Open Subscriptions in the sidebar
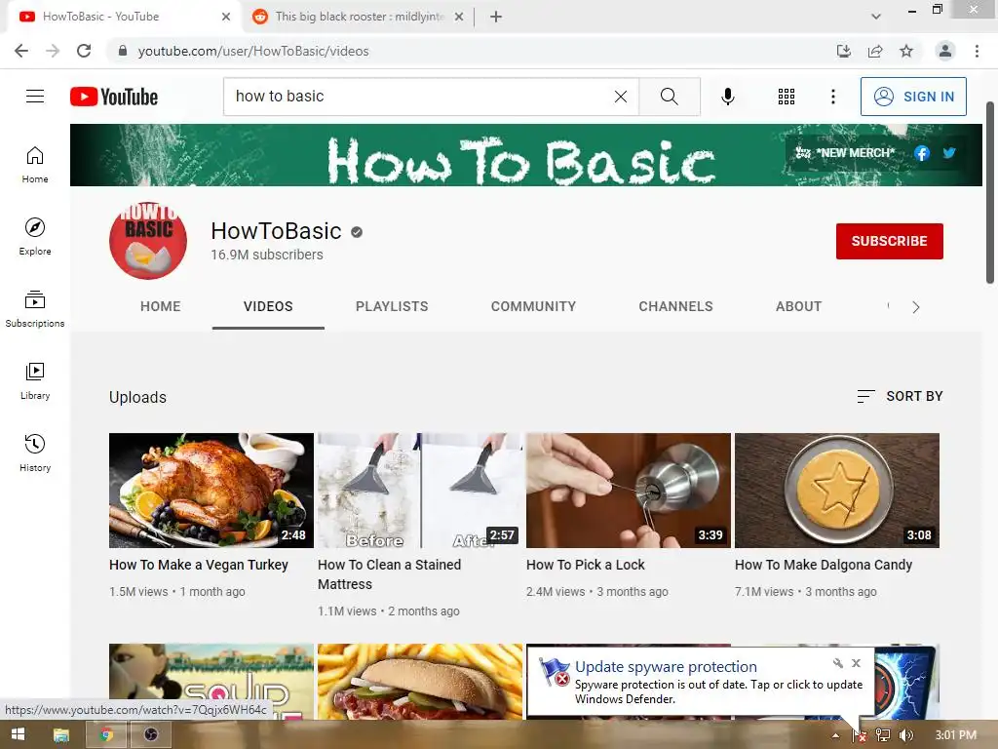This screenshot has height=749, width=998. (35, 308)
